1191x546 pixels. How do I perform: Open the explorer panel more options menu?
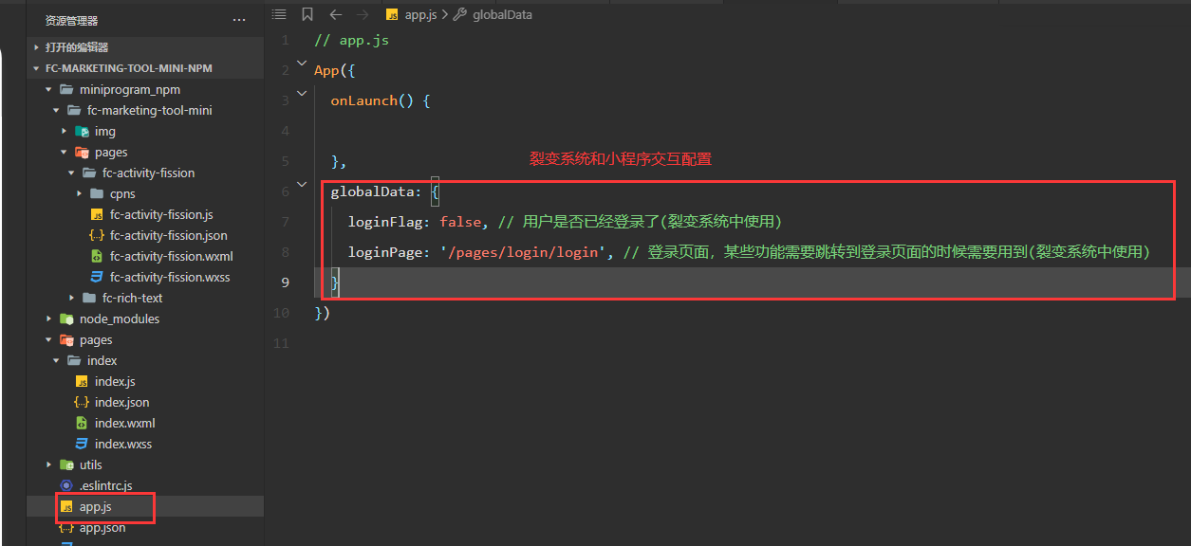(x=239, y=20)
